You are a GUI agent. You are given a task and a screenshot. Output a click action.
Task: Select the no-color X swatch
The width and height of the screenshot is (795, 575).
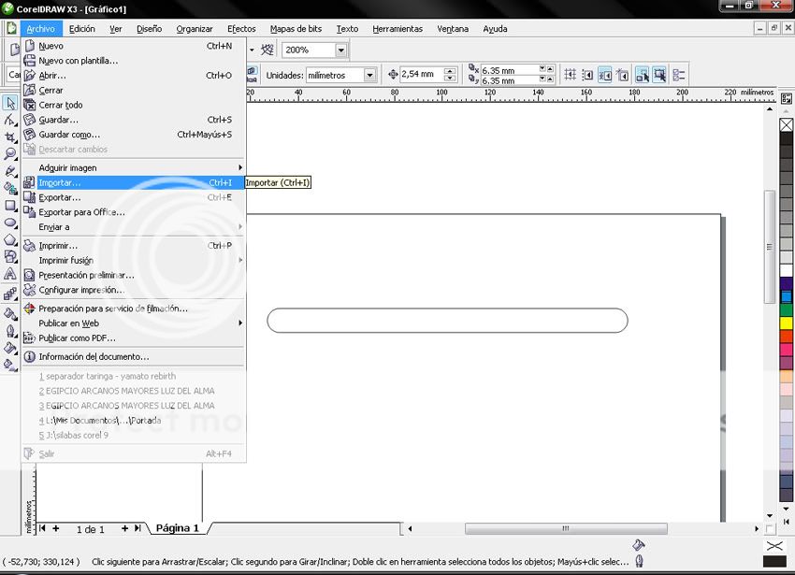click(x=787, y=124)
